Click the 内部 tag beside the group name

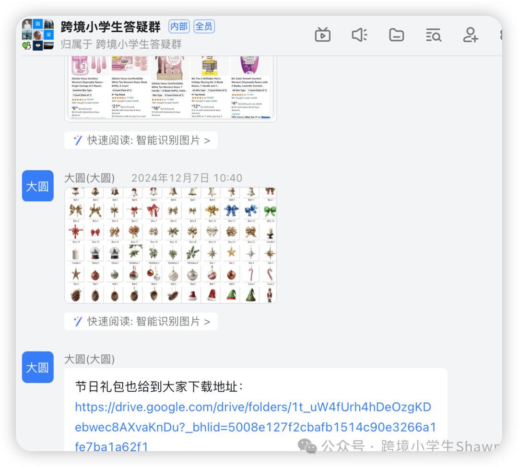click(178, 26)
